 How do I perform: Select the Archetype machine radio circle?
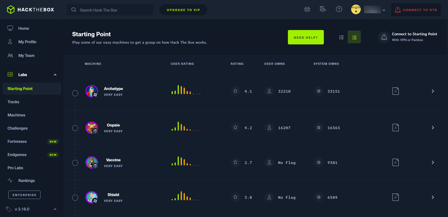pyautogui.click(x=75, y=93)
